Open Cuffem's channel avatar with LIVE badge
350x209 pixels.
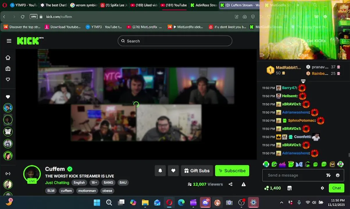pos(32,174)
